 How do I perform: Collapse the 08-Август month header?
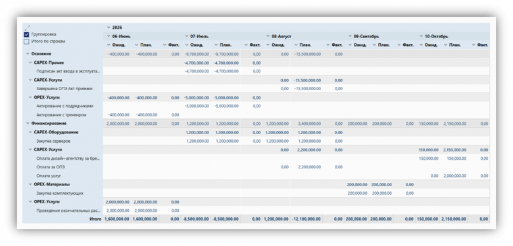[x=268, y=36]
